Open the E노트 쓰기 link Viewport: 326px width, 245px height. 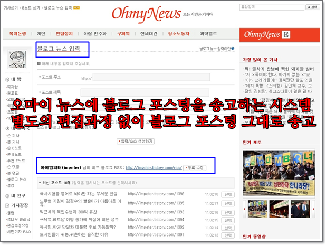pyautogui.click(x=31, y=8)
